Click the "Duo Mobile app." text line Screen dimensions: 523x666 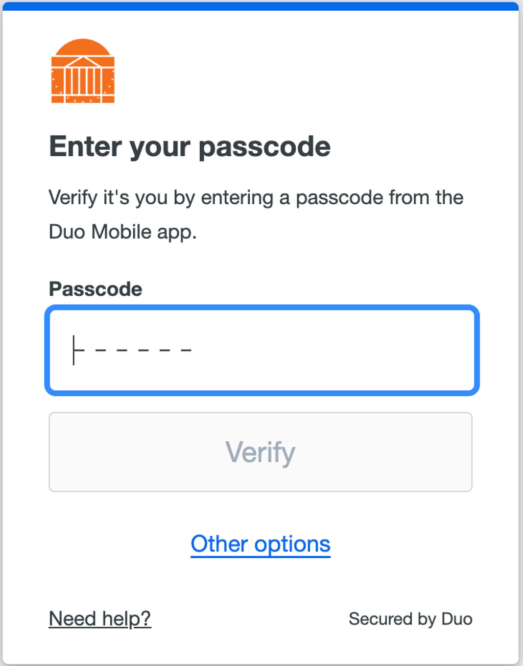point(123,232)
